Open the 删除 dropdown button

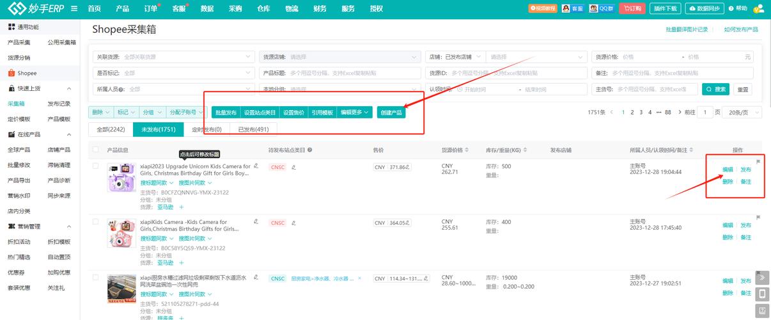coord(100,112)
